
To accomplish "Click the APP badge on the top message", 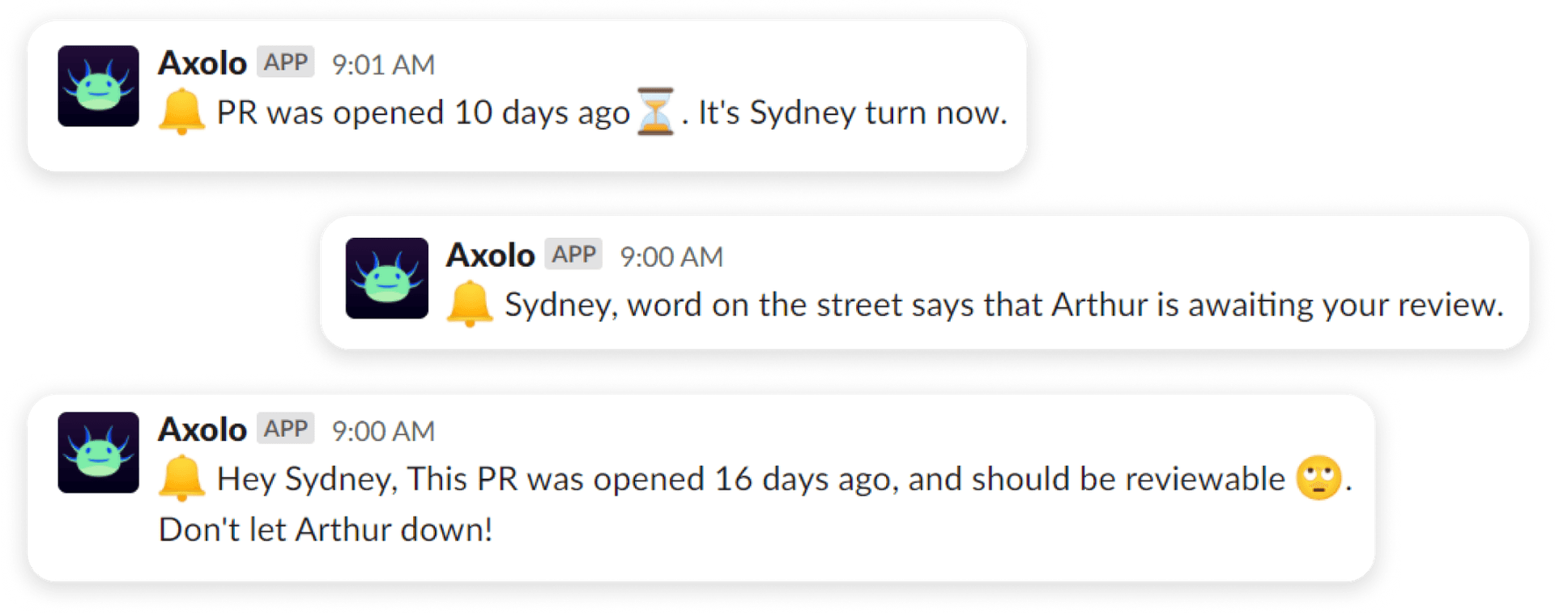I will coord(285,61).
